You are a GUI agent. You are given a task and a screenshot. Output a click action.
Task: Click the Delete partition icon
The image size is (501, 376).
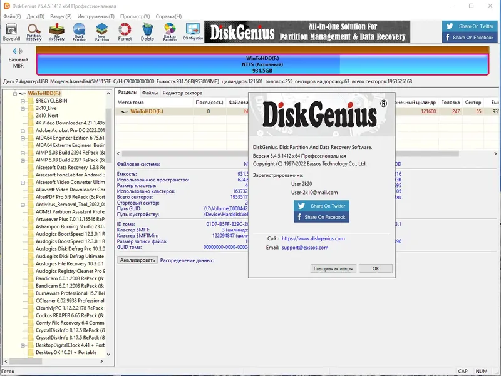148,32
